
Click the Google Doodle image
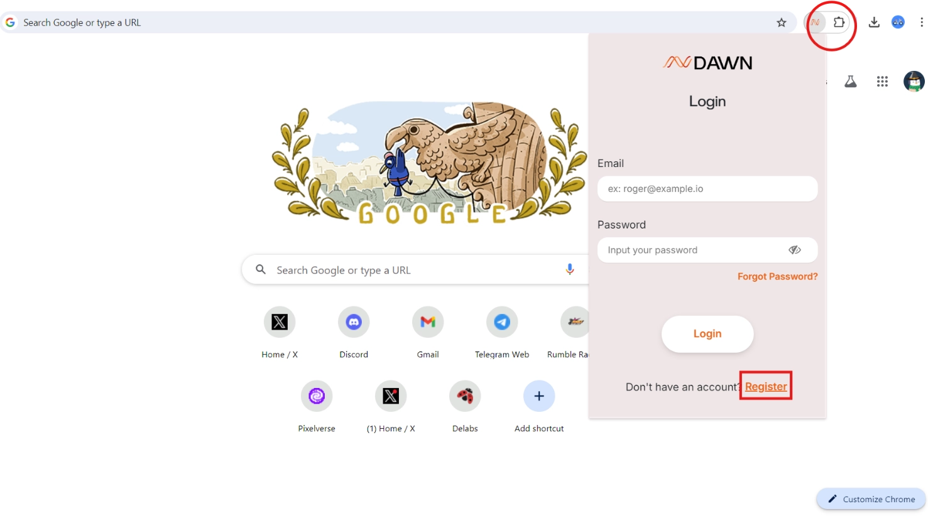tap(430, 163)
